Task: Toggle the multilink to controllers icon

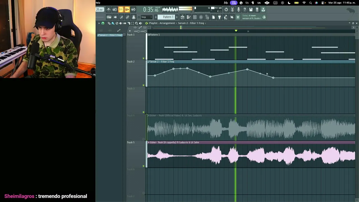Action: coord(127,17)
